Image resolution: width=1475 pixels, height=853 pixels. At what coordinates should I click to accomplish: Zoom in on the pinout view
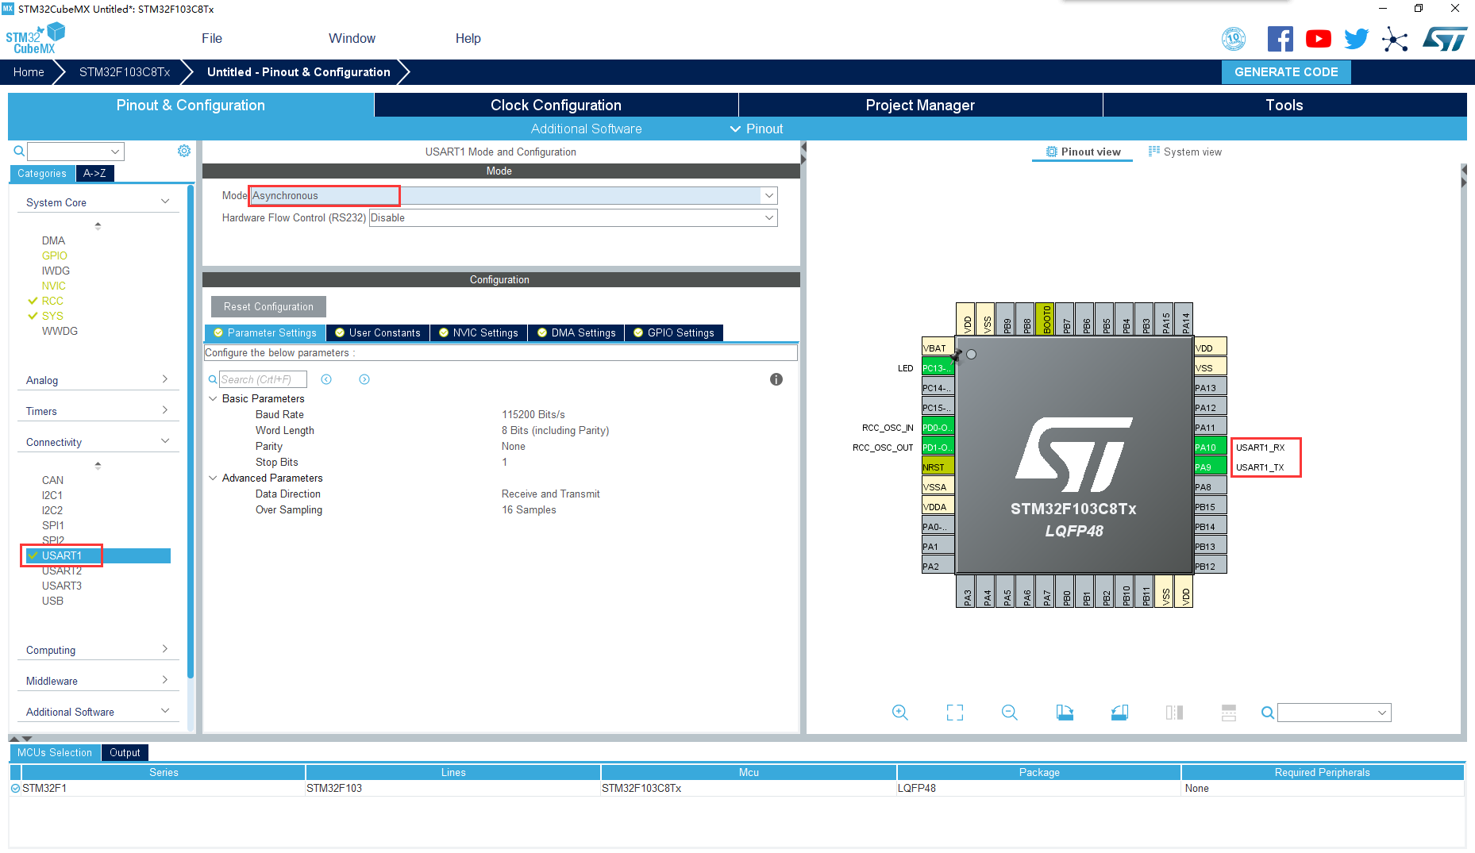point(900,712)
